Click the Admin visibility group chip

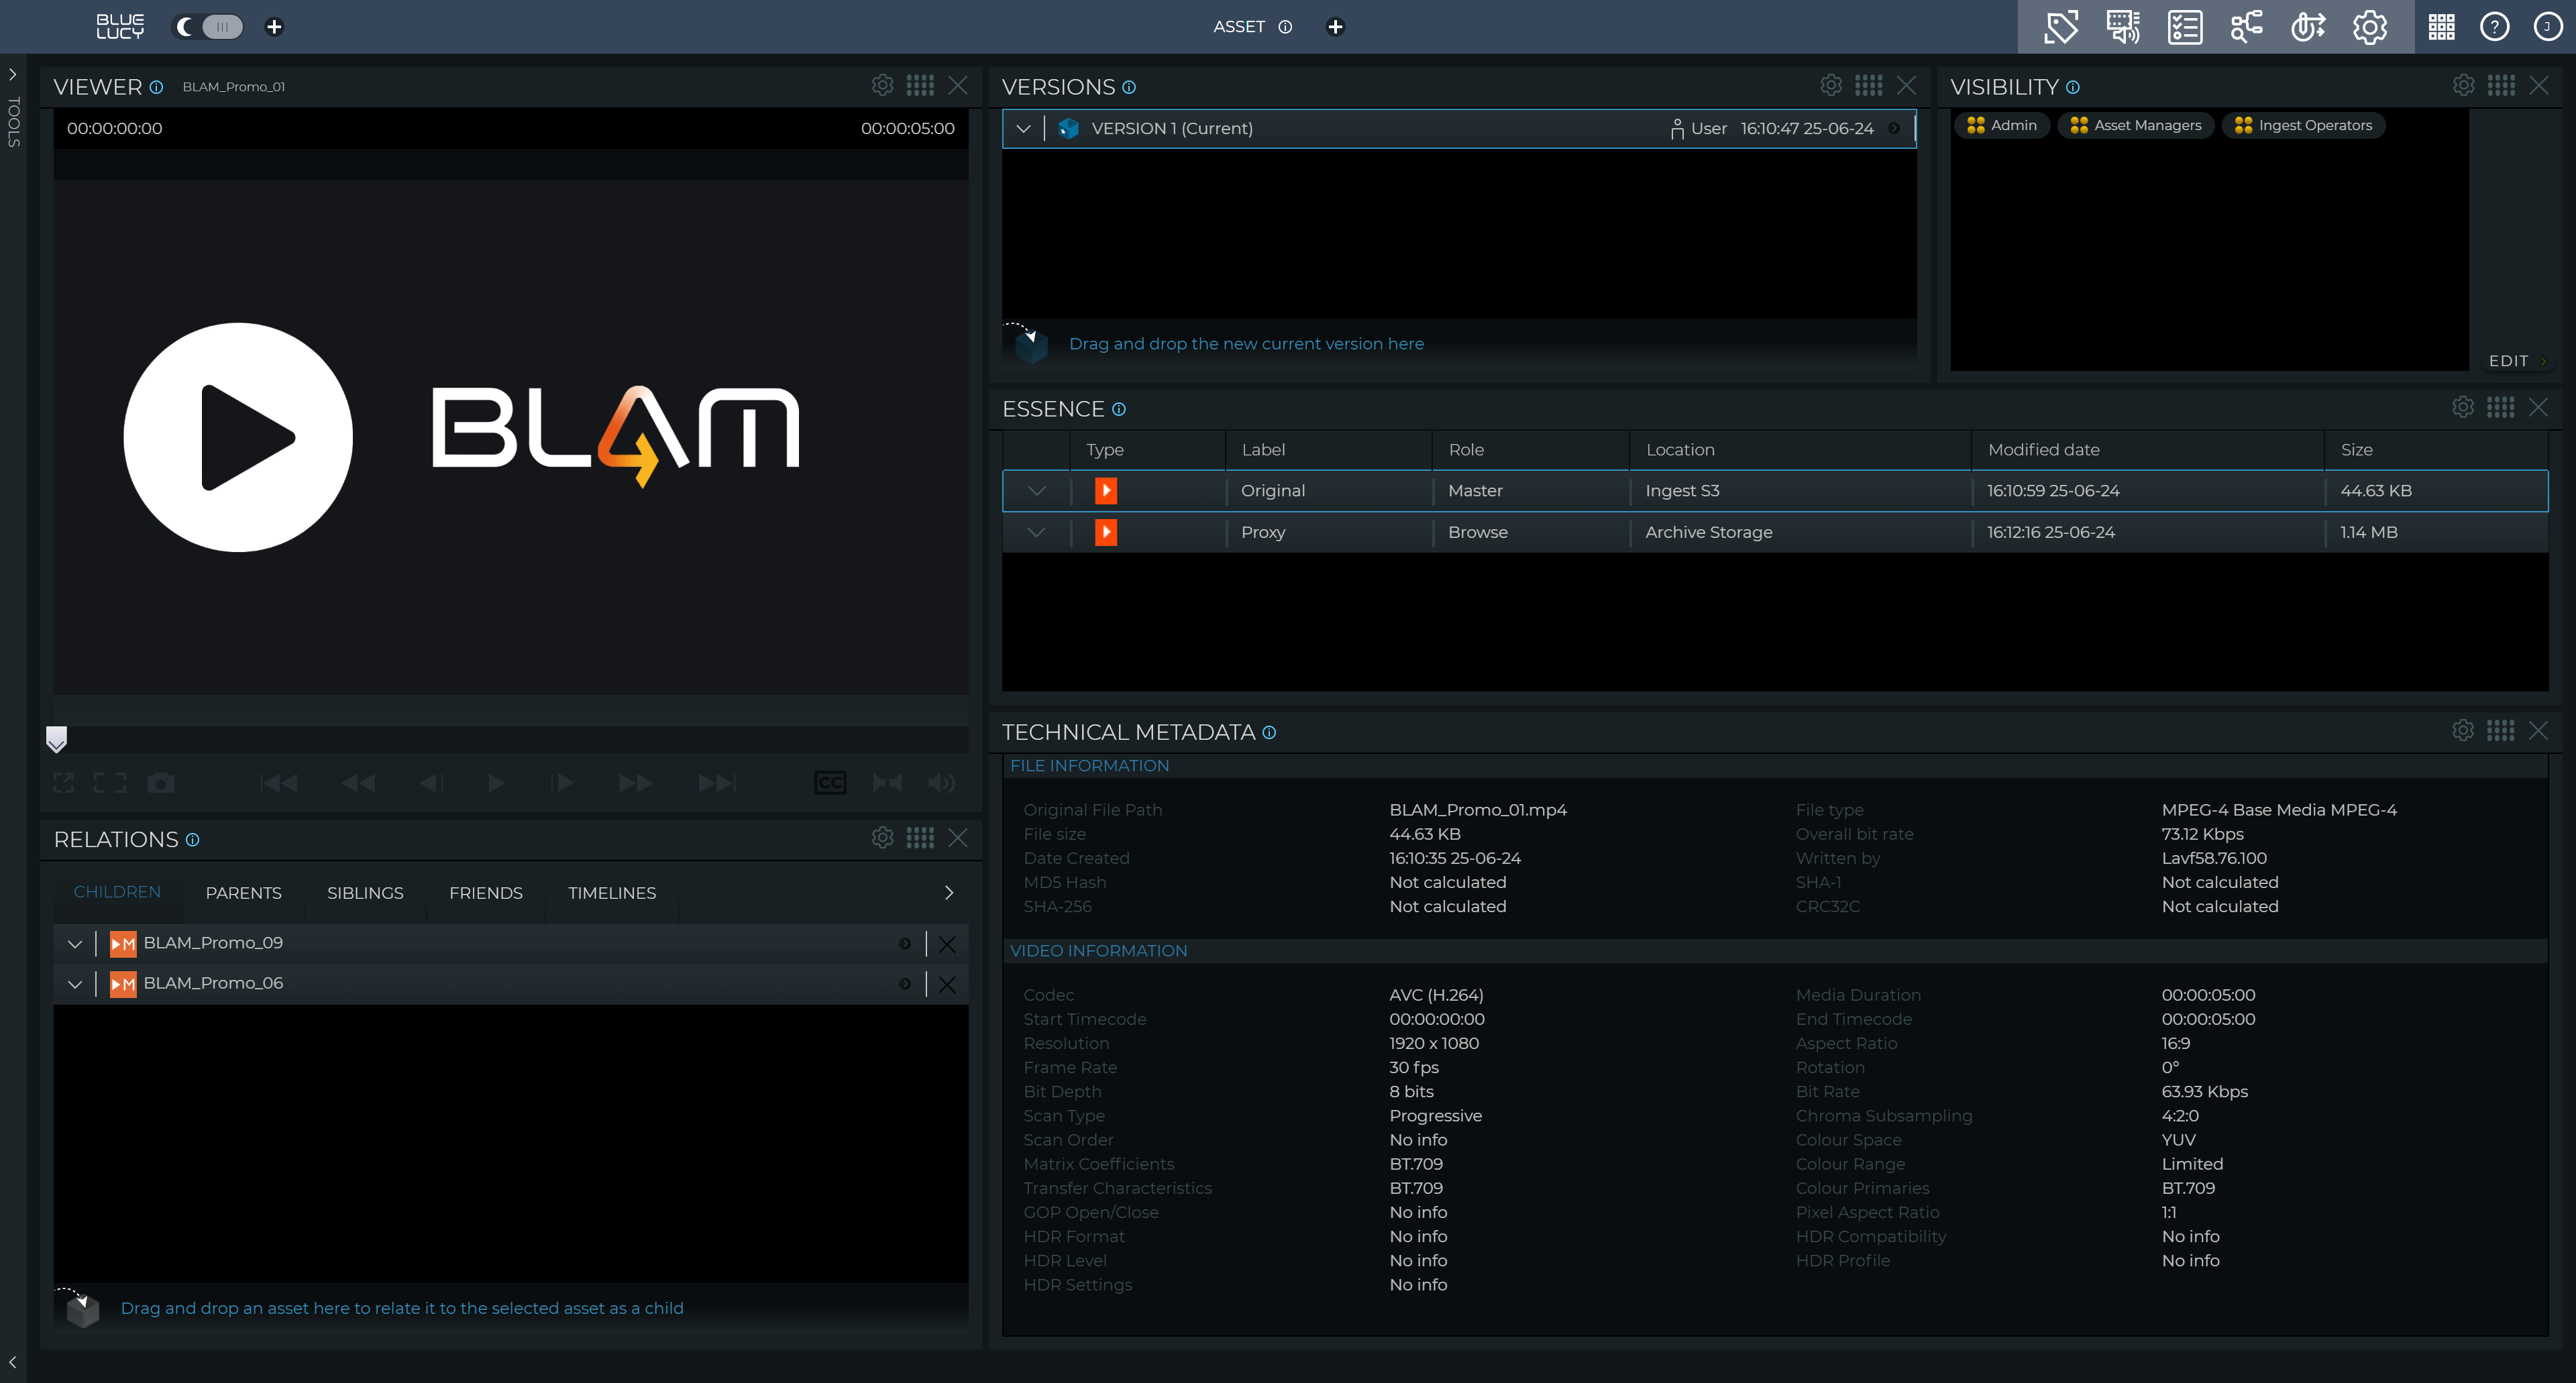pyautogui.click(x=2002, y=125)
